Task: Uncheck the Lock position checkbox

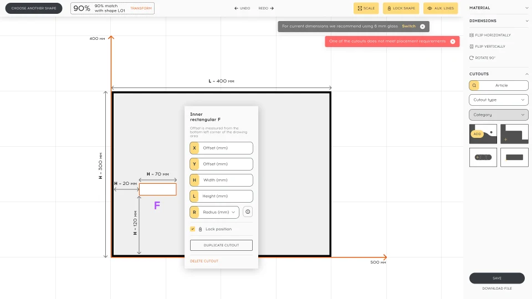Action: pyautogui.click(x=192, y=229)
